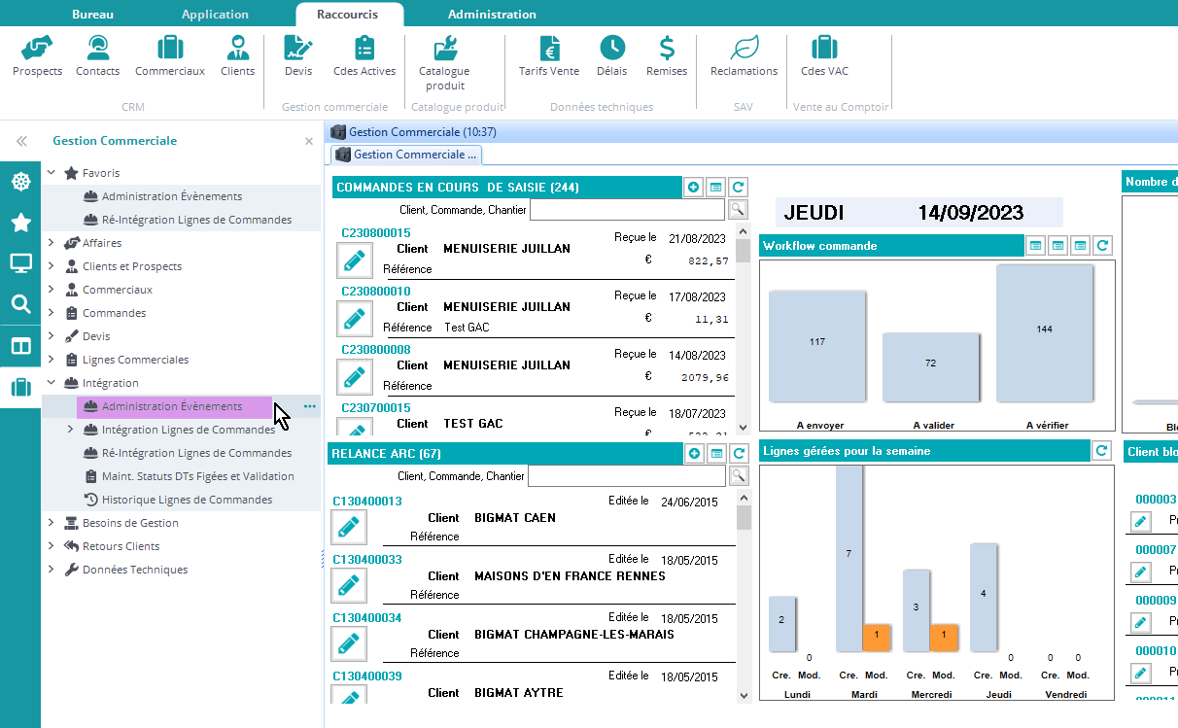Click the search magnifier in sidebar
The image size is (1178, 728).
pos(20,304)
